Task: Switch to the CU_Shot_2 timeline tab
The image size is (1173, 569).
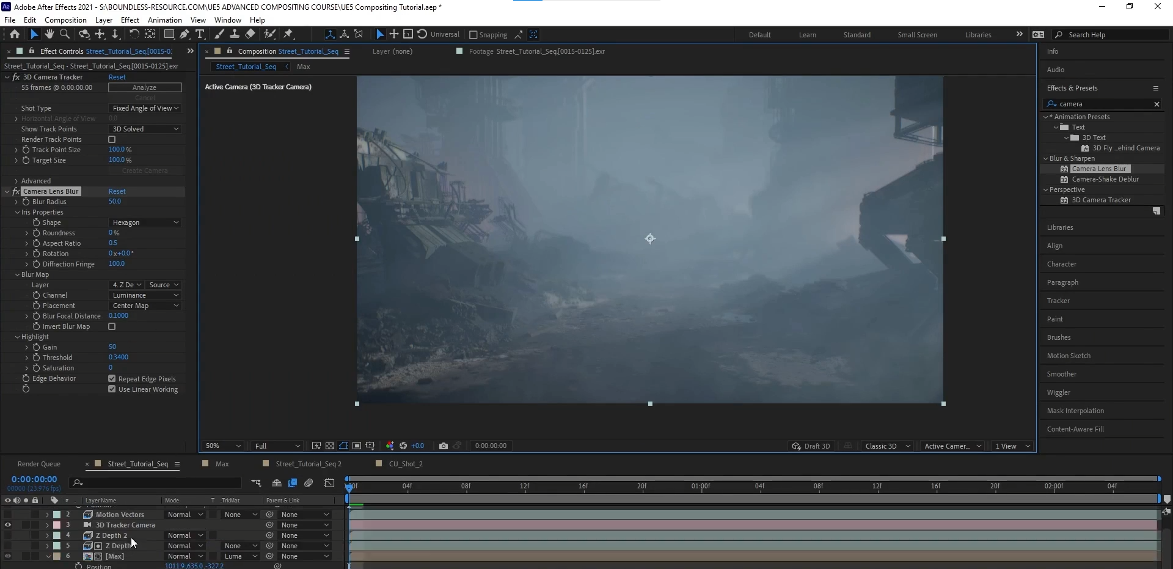Action: click(x=406, y=464)
